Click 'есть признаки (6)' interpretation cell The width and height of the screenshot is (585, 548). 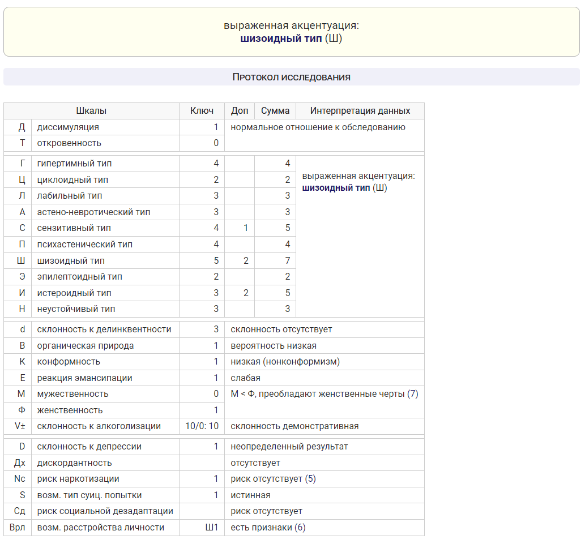point(268,528)
